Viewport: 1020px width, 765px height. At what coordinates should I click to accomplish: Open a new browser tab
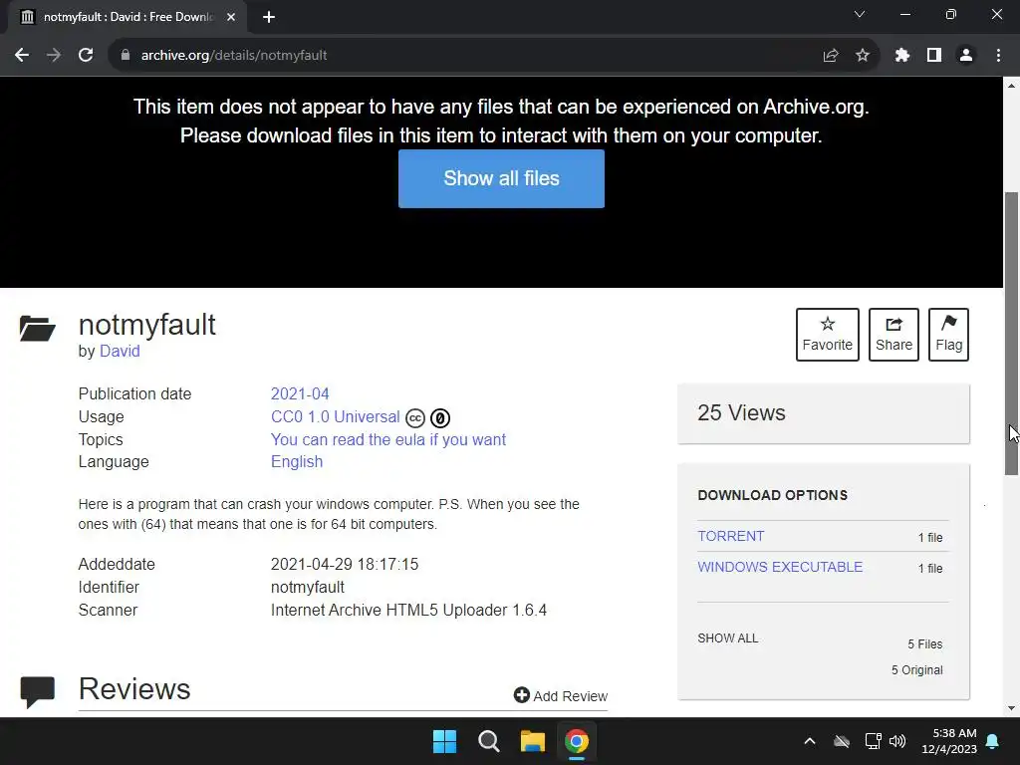[x=269, y=17]
